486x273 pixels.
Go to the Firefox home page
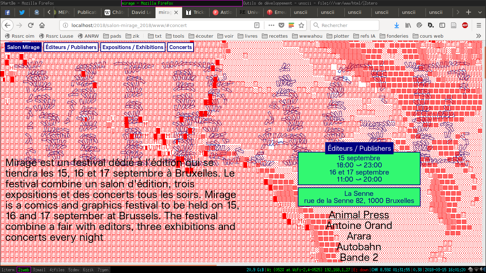click(x=42, y=25)
